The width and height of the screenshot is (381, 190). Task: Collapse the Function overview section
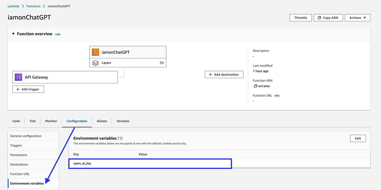pyautogui.click(x=13, y=34)
